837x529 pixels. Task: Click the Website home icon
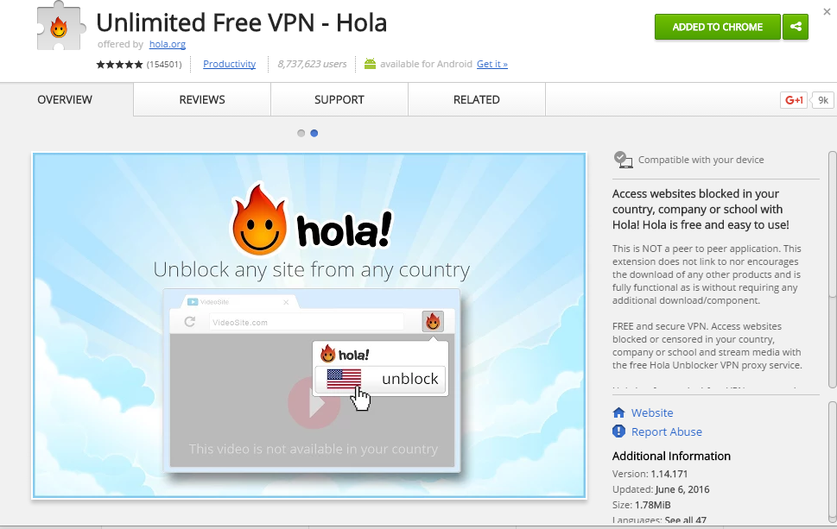tap(618, 412)
